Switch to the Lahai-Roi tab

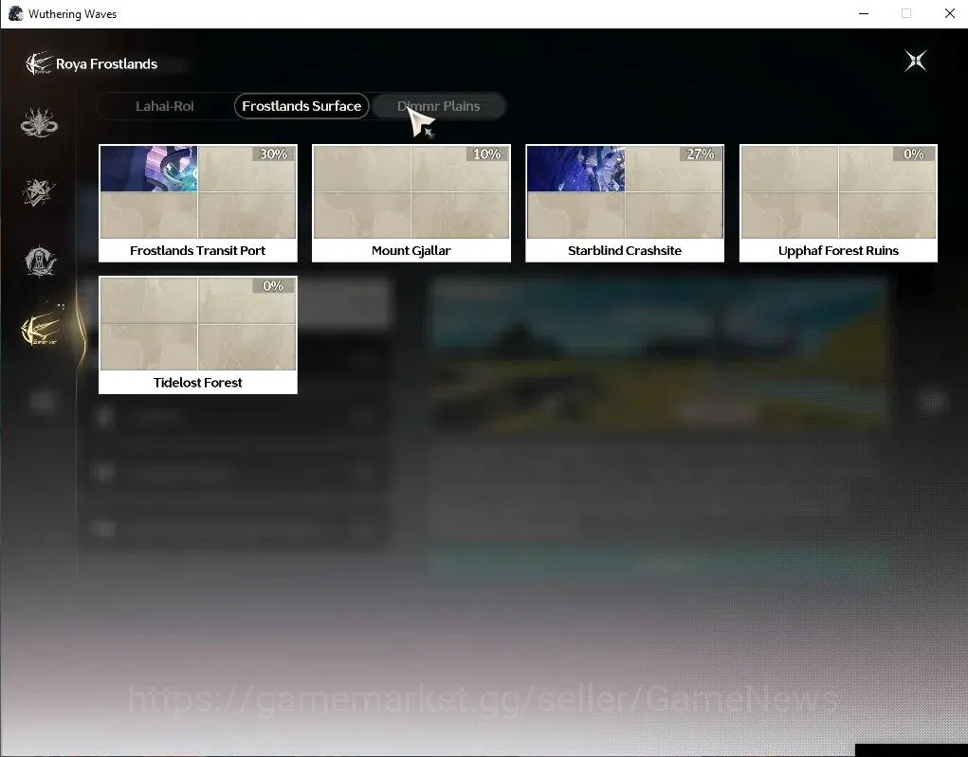click(164, 106)
